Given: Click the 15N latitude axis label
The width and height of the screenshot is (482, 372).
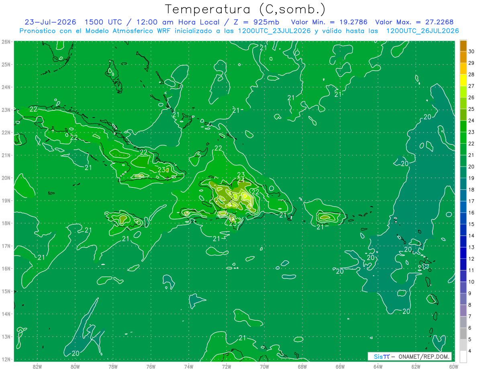Looking at the screenshot, I should 6,291.
